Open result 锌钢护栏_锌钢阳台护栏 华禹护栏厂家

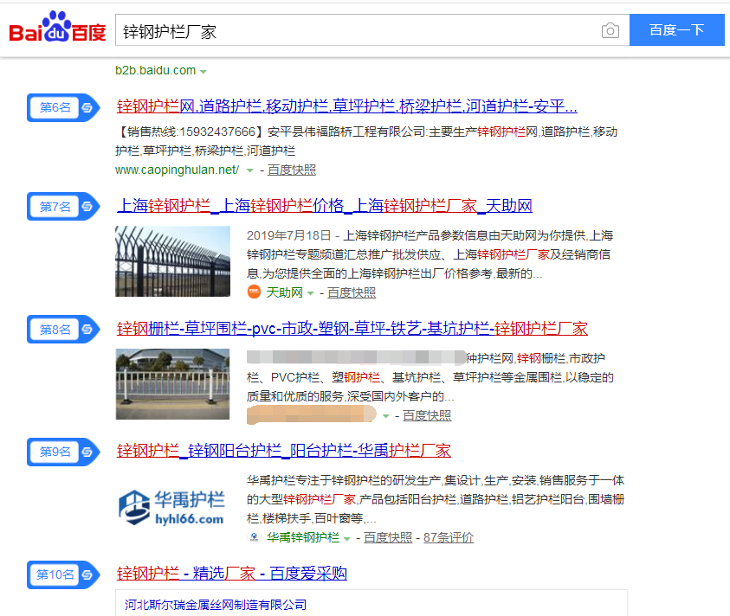click(x=283, y=451)
